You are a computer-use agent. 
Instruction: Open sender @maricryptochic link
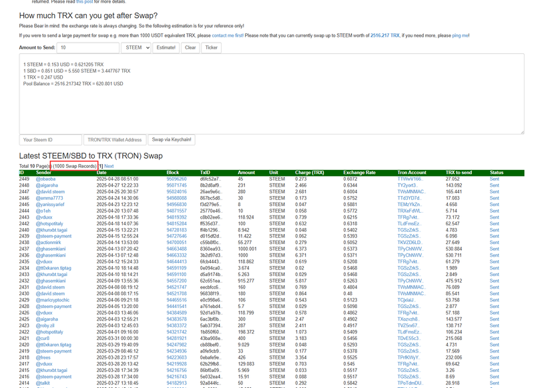tap(53, 300)
